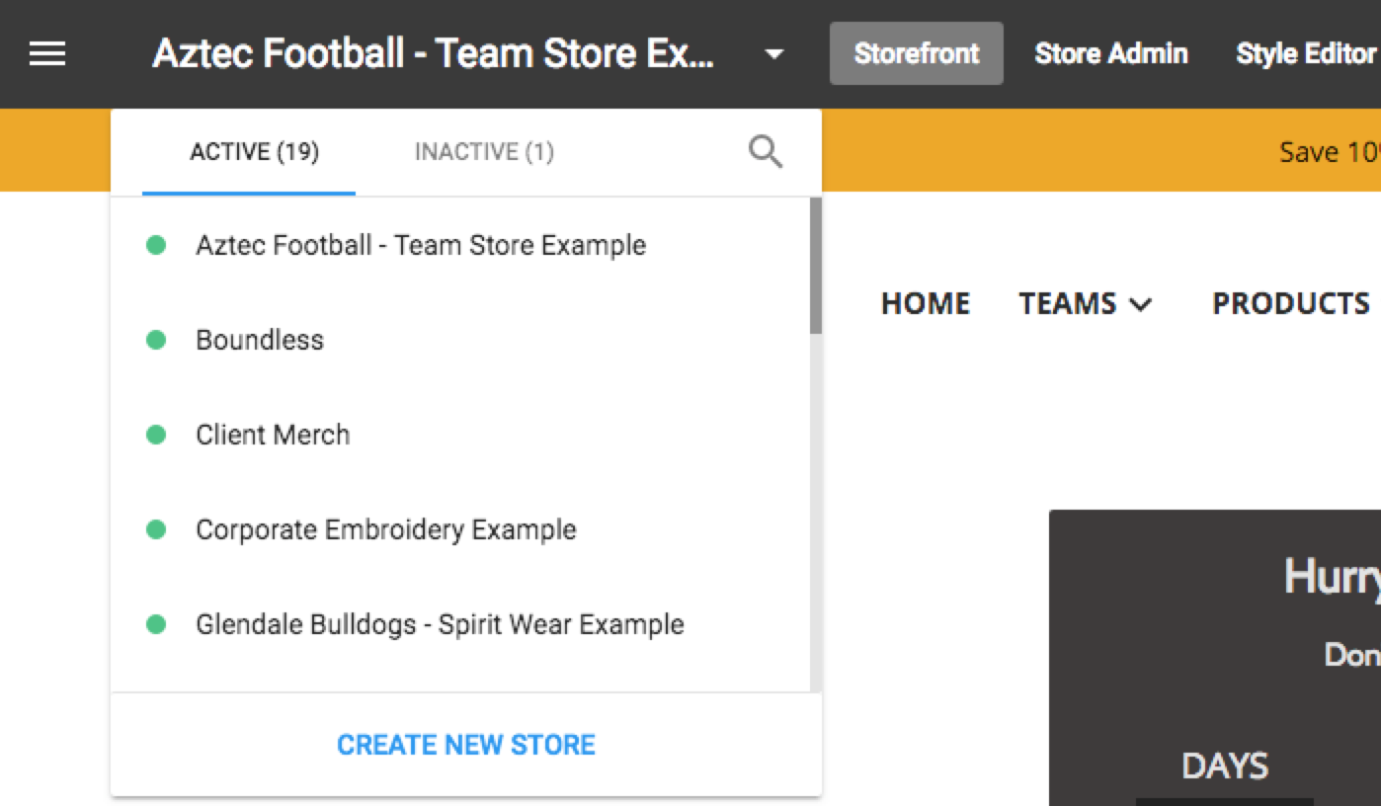Viewport: 1381px width, 806px height.
Task: Click the green status dot beside Client Merch
Action: pos(157,435)
